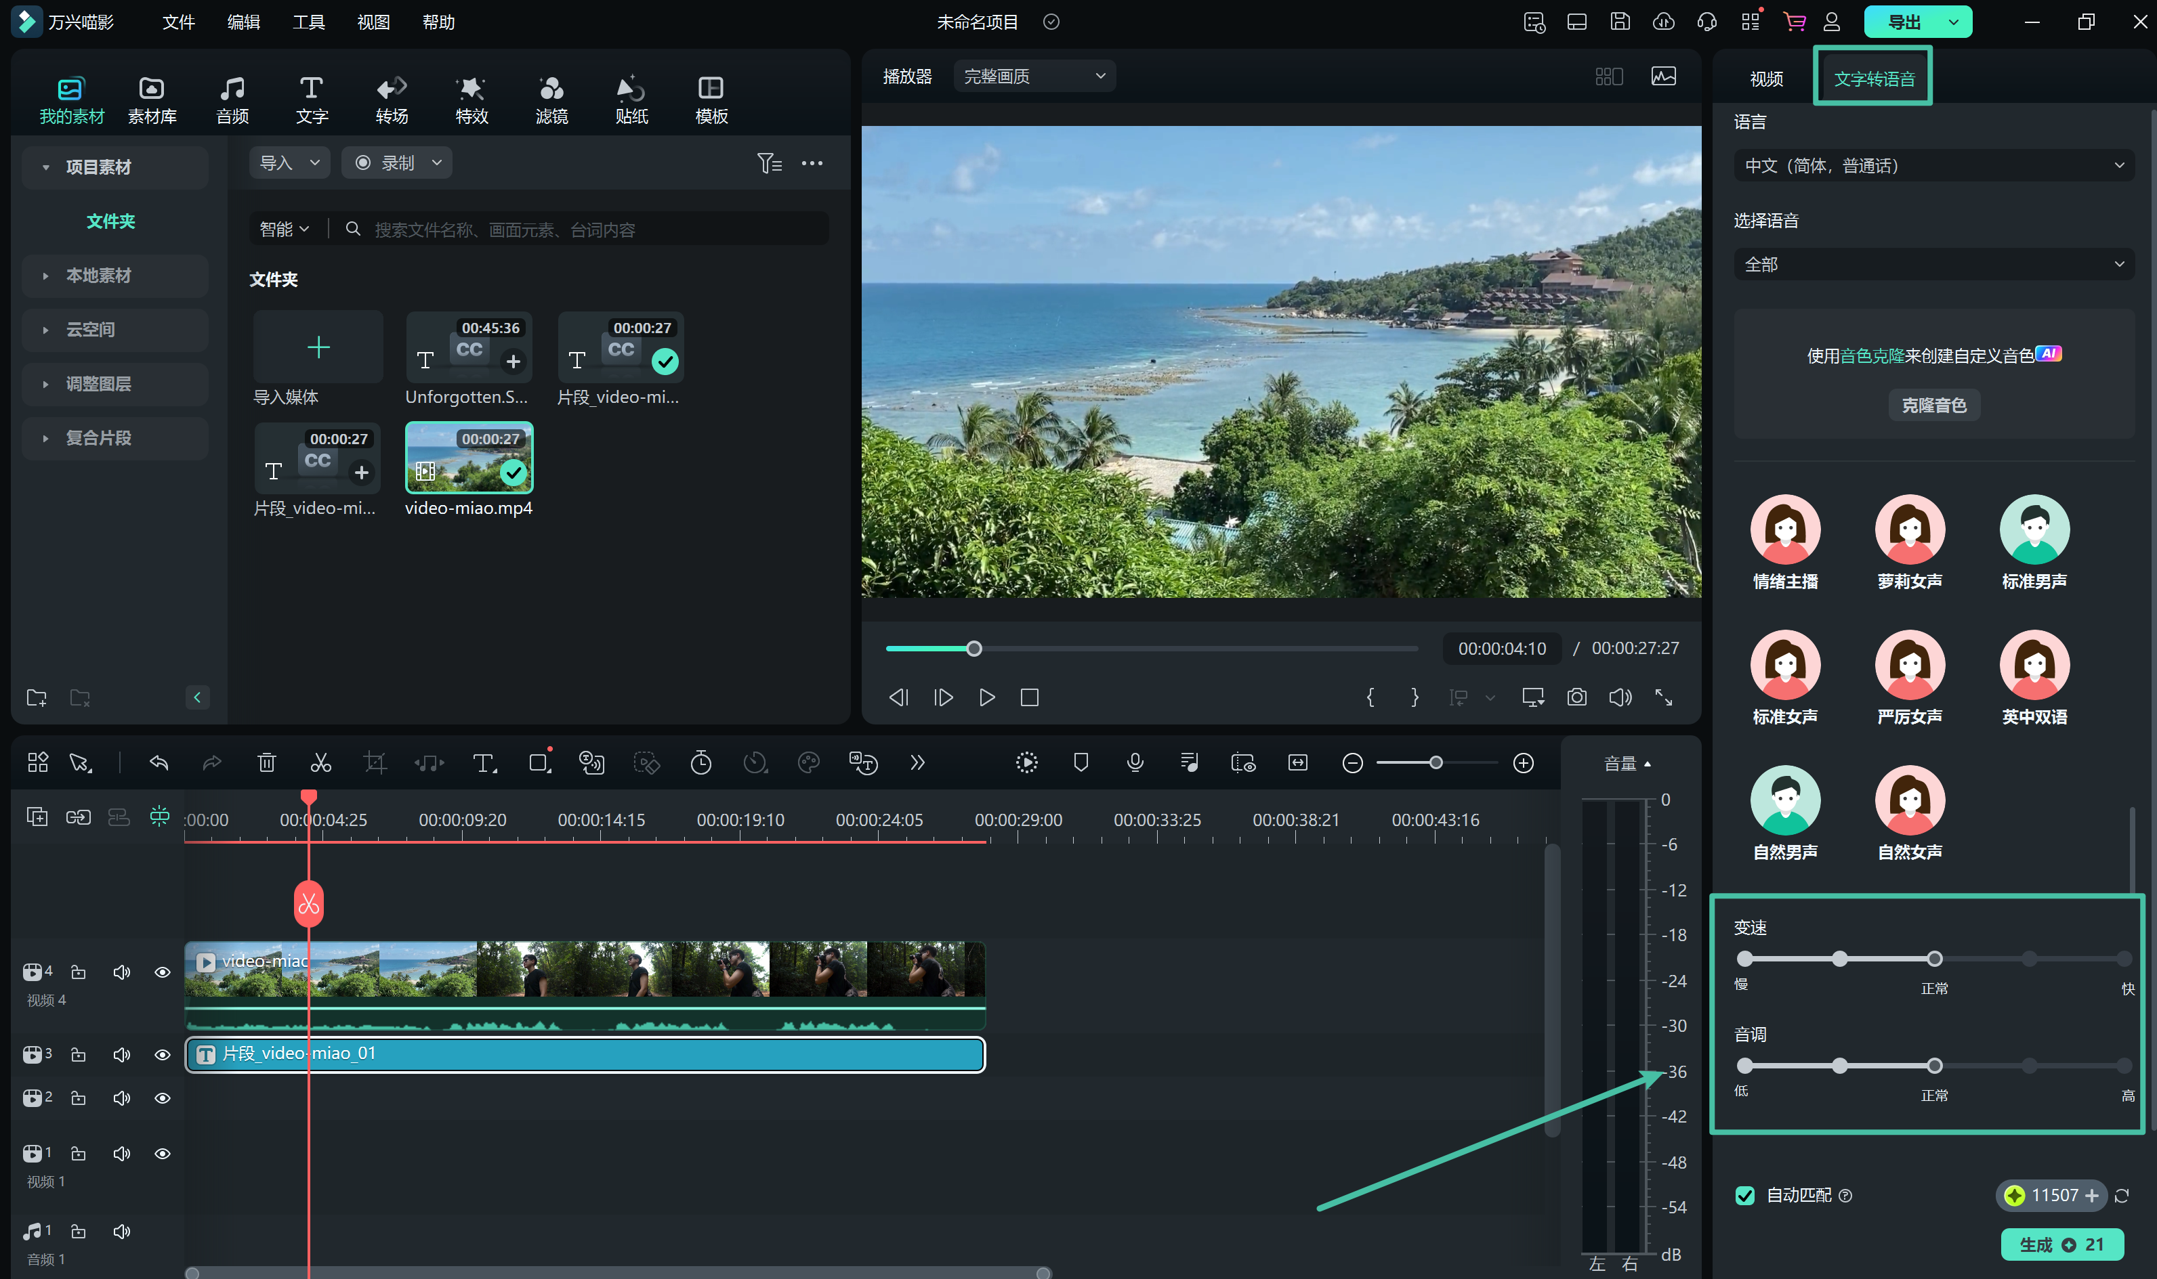Open the 导入 import dropdown
Screen dimensions: 2157x1279
tap(290, 163)
